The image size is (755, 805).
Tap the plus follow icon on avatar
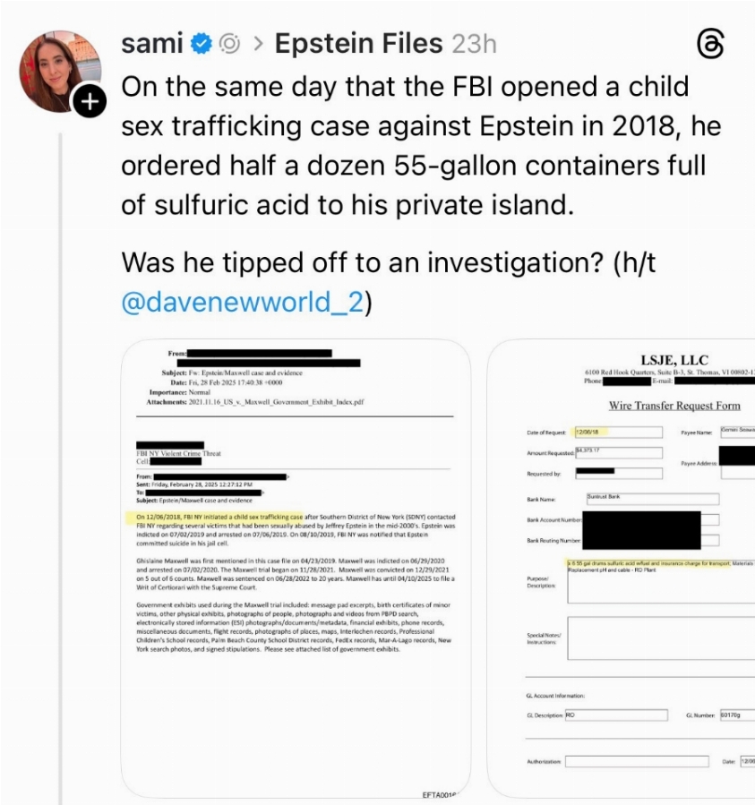click(90, 101)
